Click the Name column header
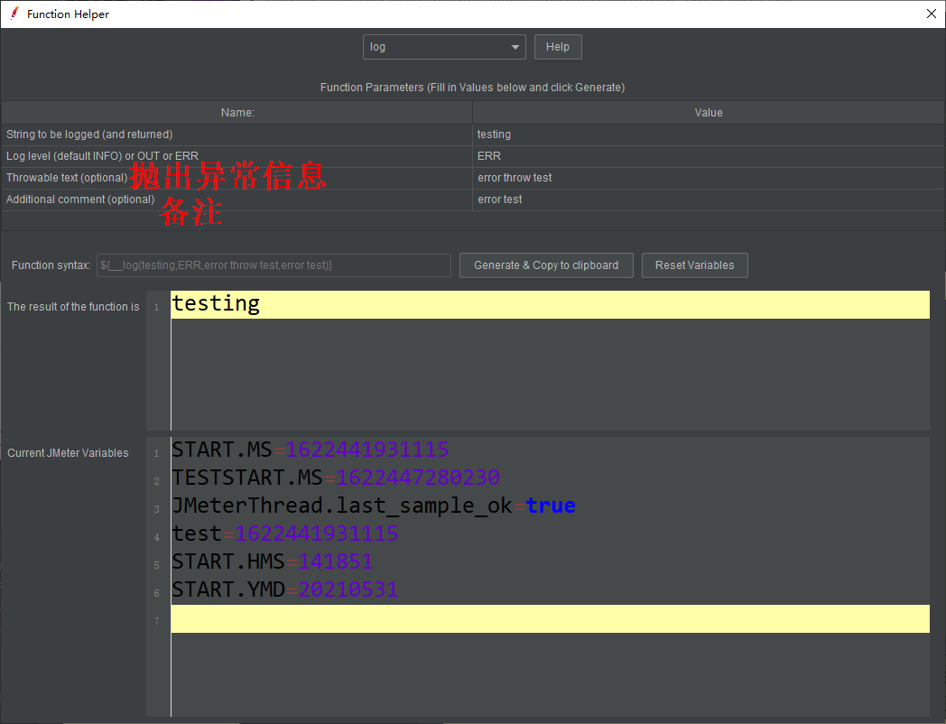 click(237, 113)
